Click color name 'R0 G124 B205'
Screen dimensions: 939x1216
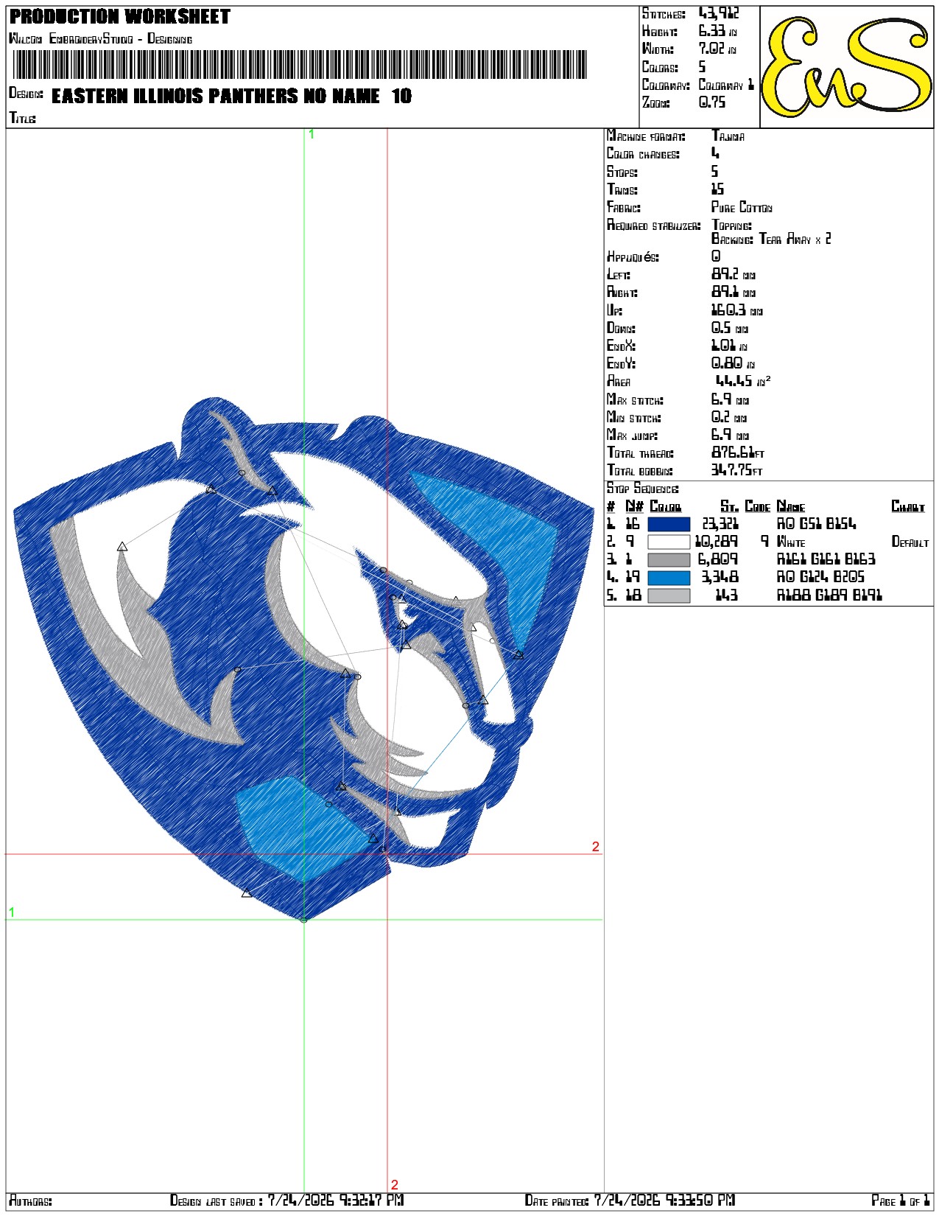point(821,577)
